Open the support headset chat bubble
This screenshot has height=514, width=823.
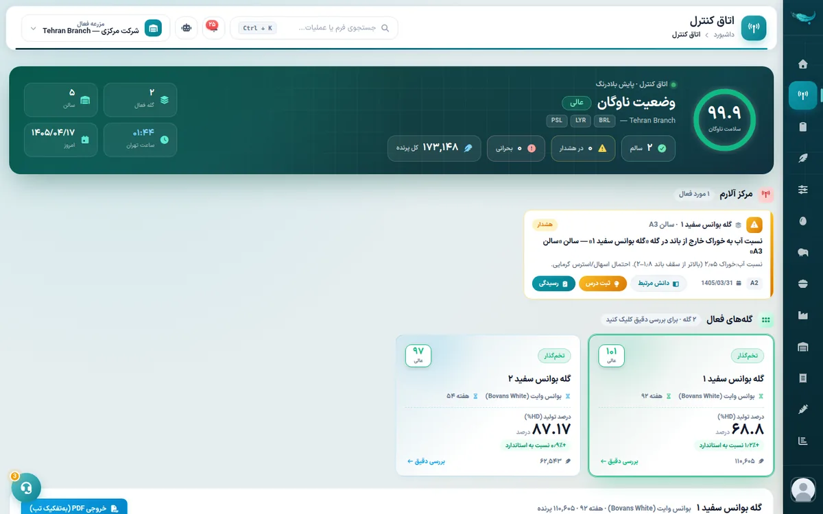(26, 488)
